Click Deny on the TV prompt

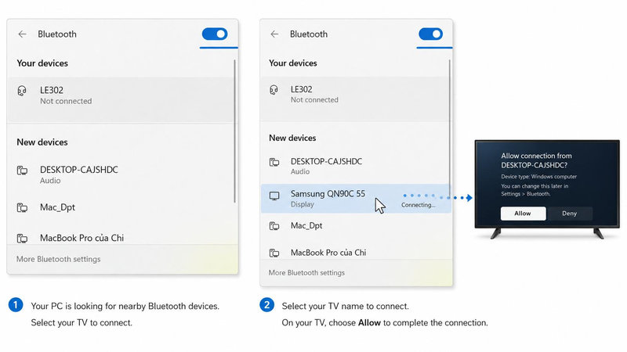(570, 214)
